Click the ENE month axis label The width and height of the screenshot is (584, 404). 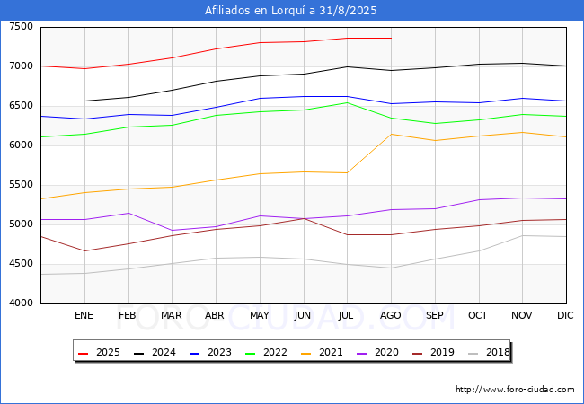[x=84, y=315]
